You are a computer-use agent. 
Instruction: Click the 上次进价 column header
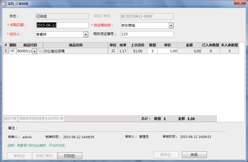138,45
